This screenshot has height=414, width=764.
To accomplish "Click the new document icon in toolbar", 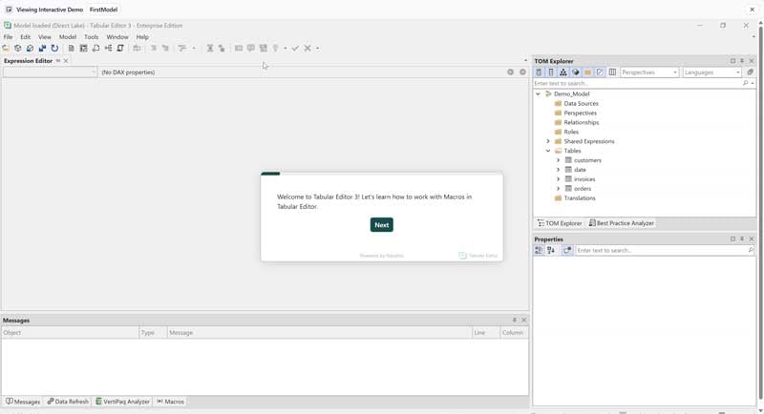I will [71, 48].
